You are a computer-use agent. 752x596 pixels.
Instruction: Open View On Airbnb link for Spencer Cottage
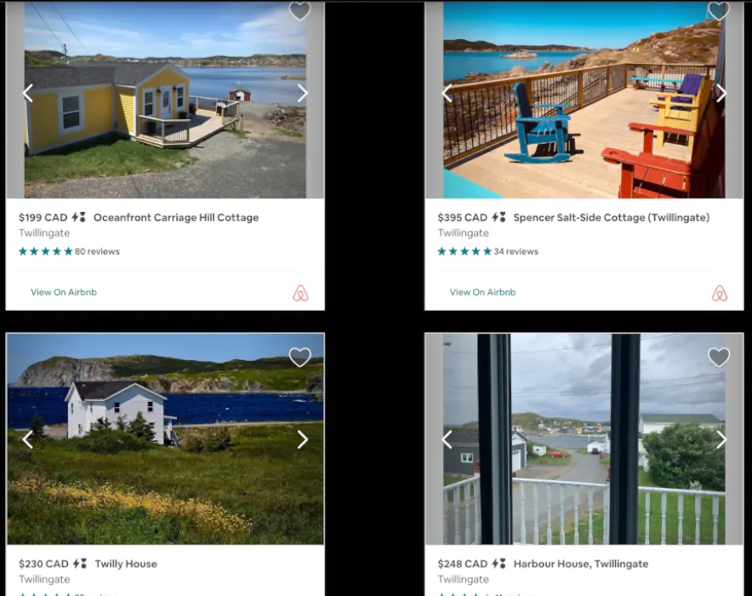tap(482, 292)
